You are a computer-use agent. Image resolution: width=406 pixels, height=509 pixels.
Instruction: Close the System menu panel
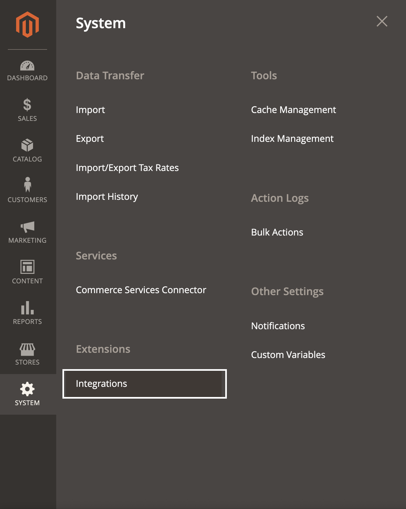(382, 21)
